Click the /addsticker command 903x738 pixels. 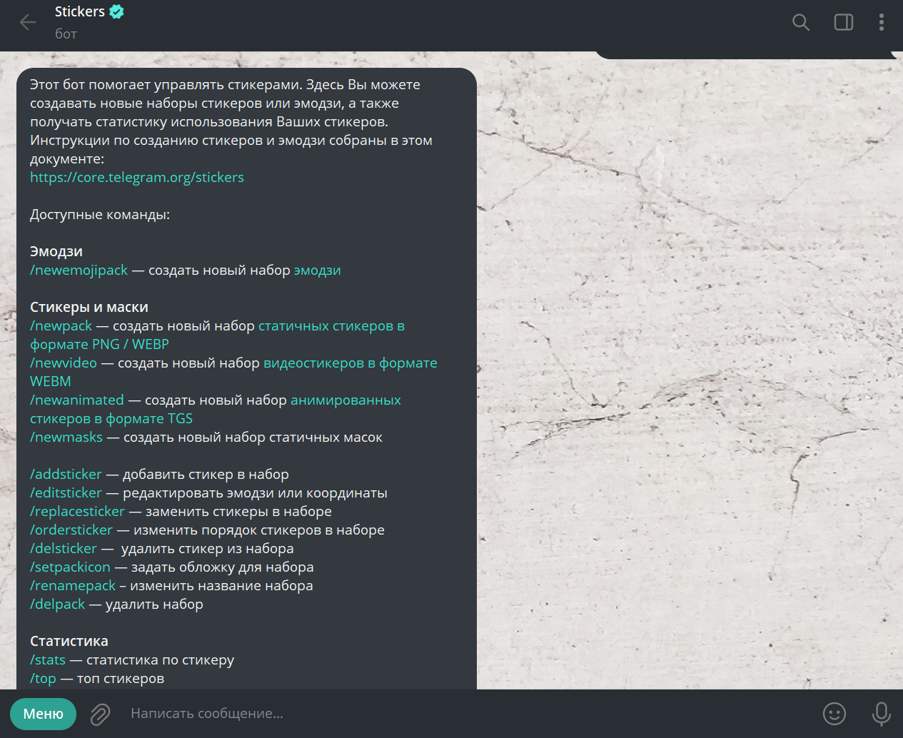(66, 474)
